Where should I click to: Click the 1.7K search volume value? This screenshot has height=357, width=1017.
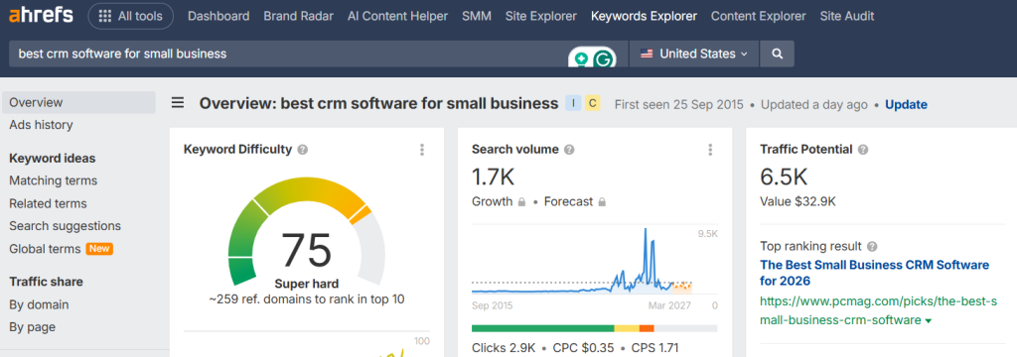coord(493,177)
